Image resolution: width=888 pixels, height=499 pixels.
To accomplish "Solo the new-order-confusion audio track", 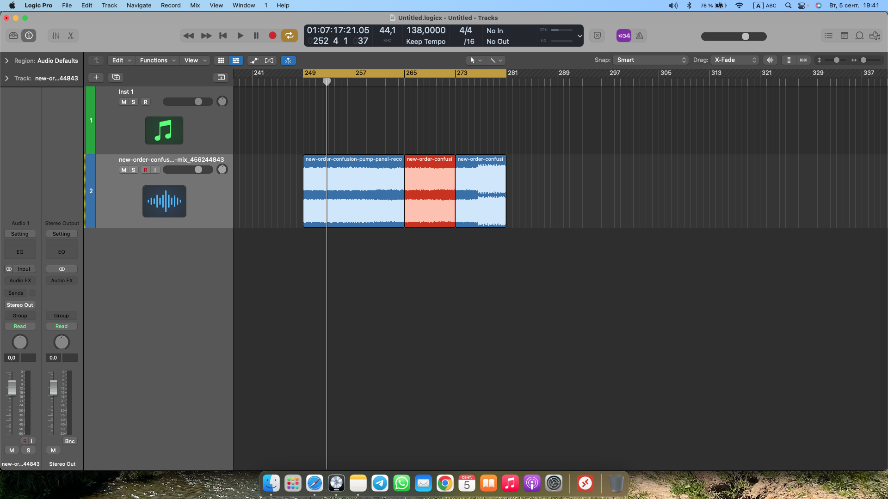I will point(134,170).
